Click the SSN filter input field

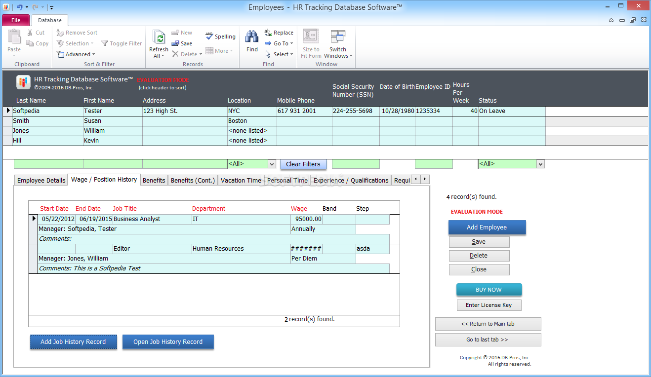[356, 164]
